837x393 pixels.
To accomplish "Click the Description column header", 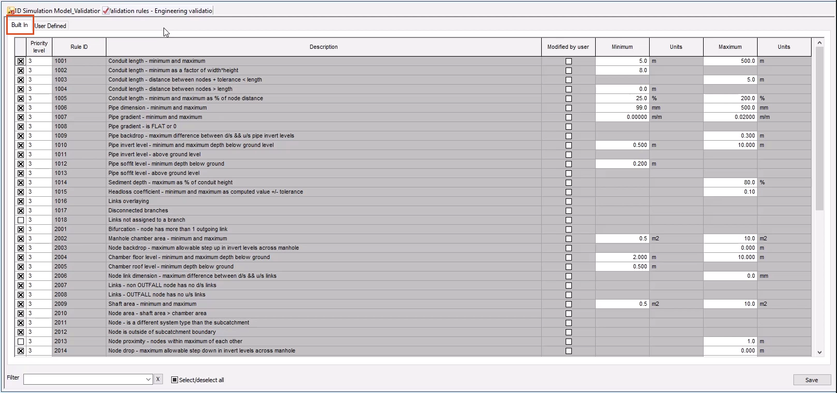I will (x=323, y=47).
